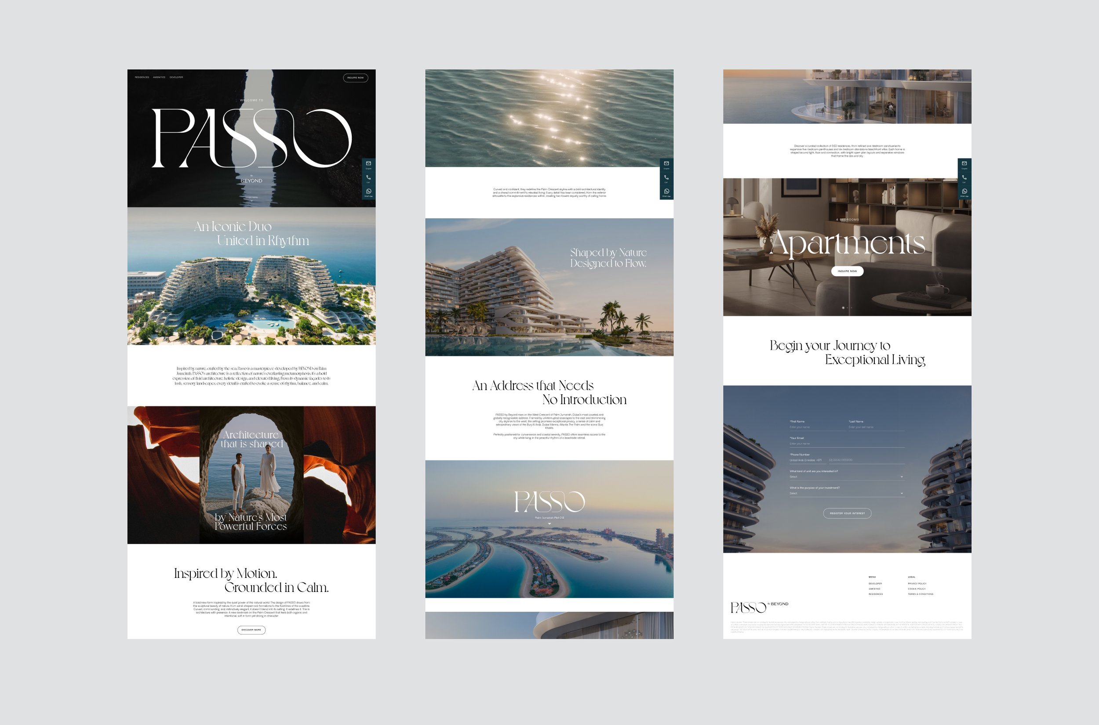Click the Enquire envelope icon in the middle mockup

coord(666,163)
